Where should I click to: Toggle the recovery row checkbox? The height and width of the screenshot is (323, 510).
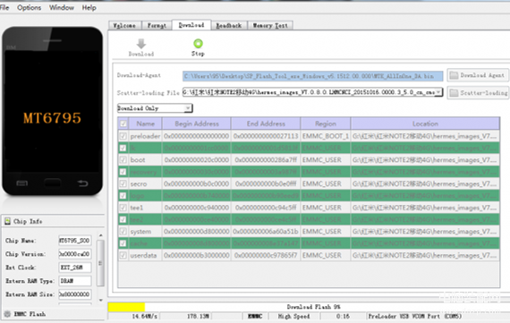[123, 172]
